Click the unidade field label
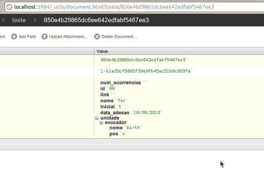 pyautogui.click(x=110, y=118)
